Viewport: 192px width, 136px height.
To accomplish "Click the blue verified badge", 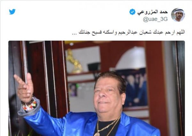I will point(132,12).
